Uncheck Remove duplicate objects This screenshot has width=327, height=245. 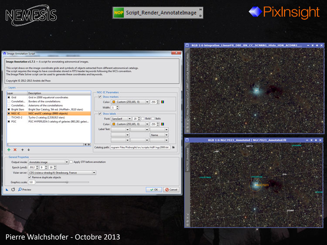point(29,178)
